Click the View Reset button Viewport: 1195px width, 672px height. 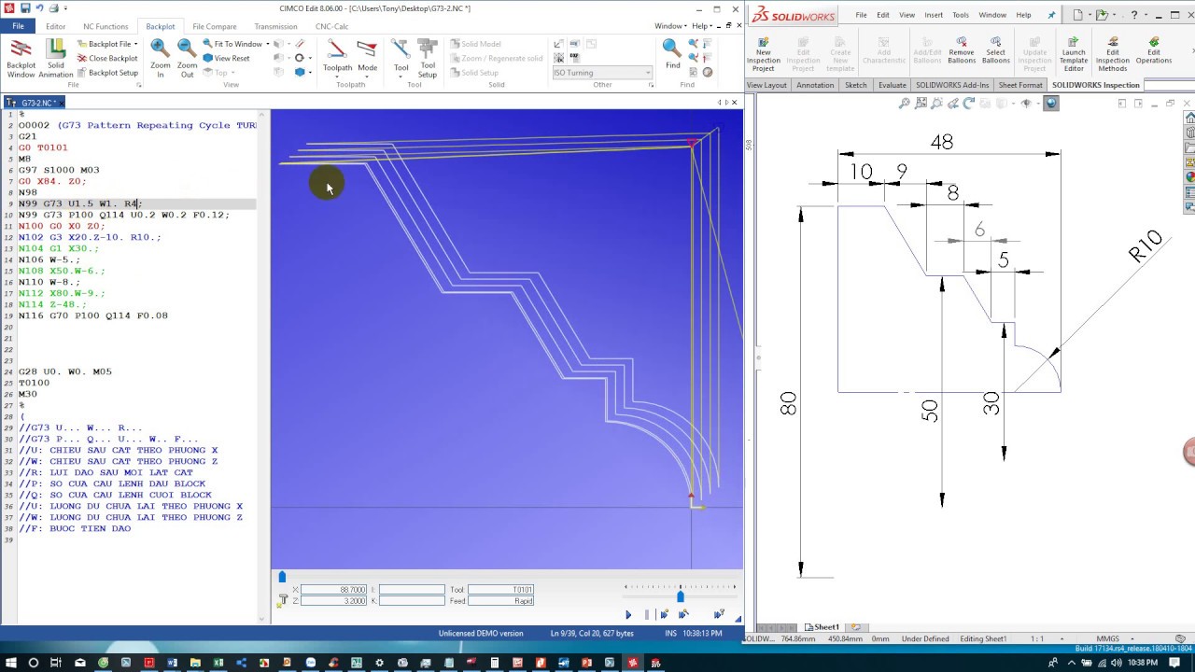227,58
